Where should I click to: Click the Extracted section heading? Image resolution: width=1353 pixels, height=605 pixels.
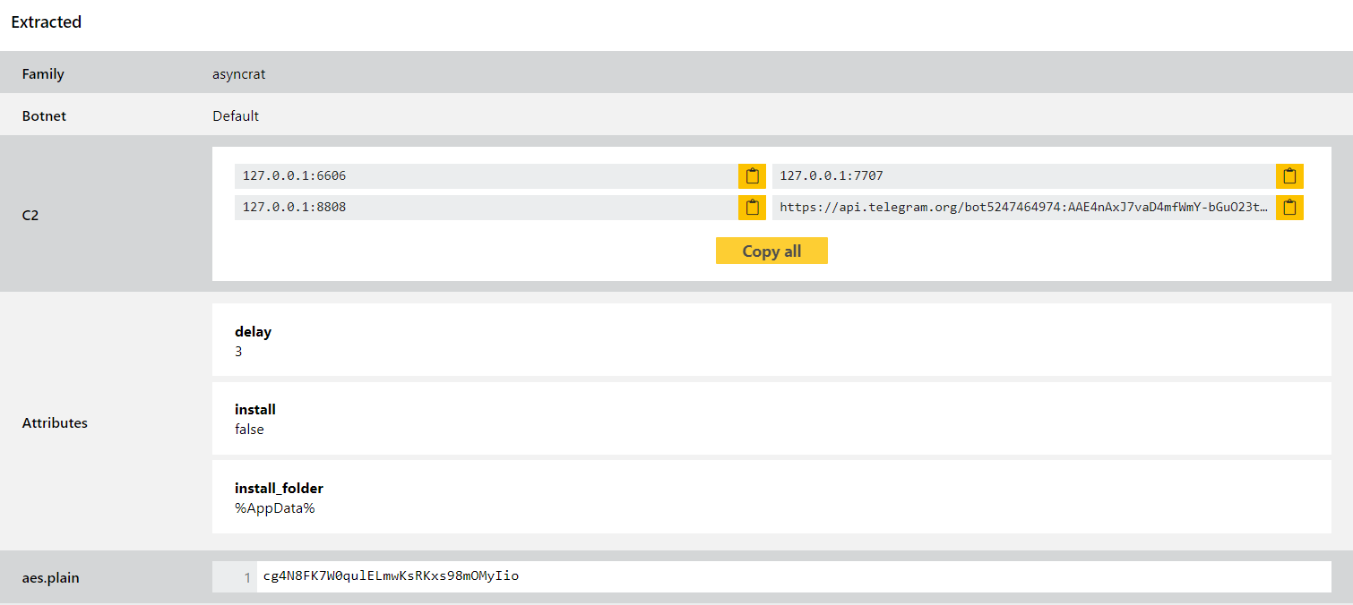click(46, 22)
